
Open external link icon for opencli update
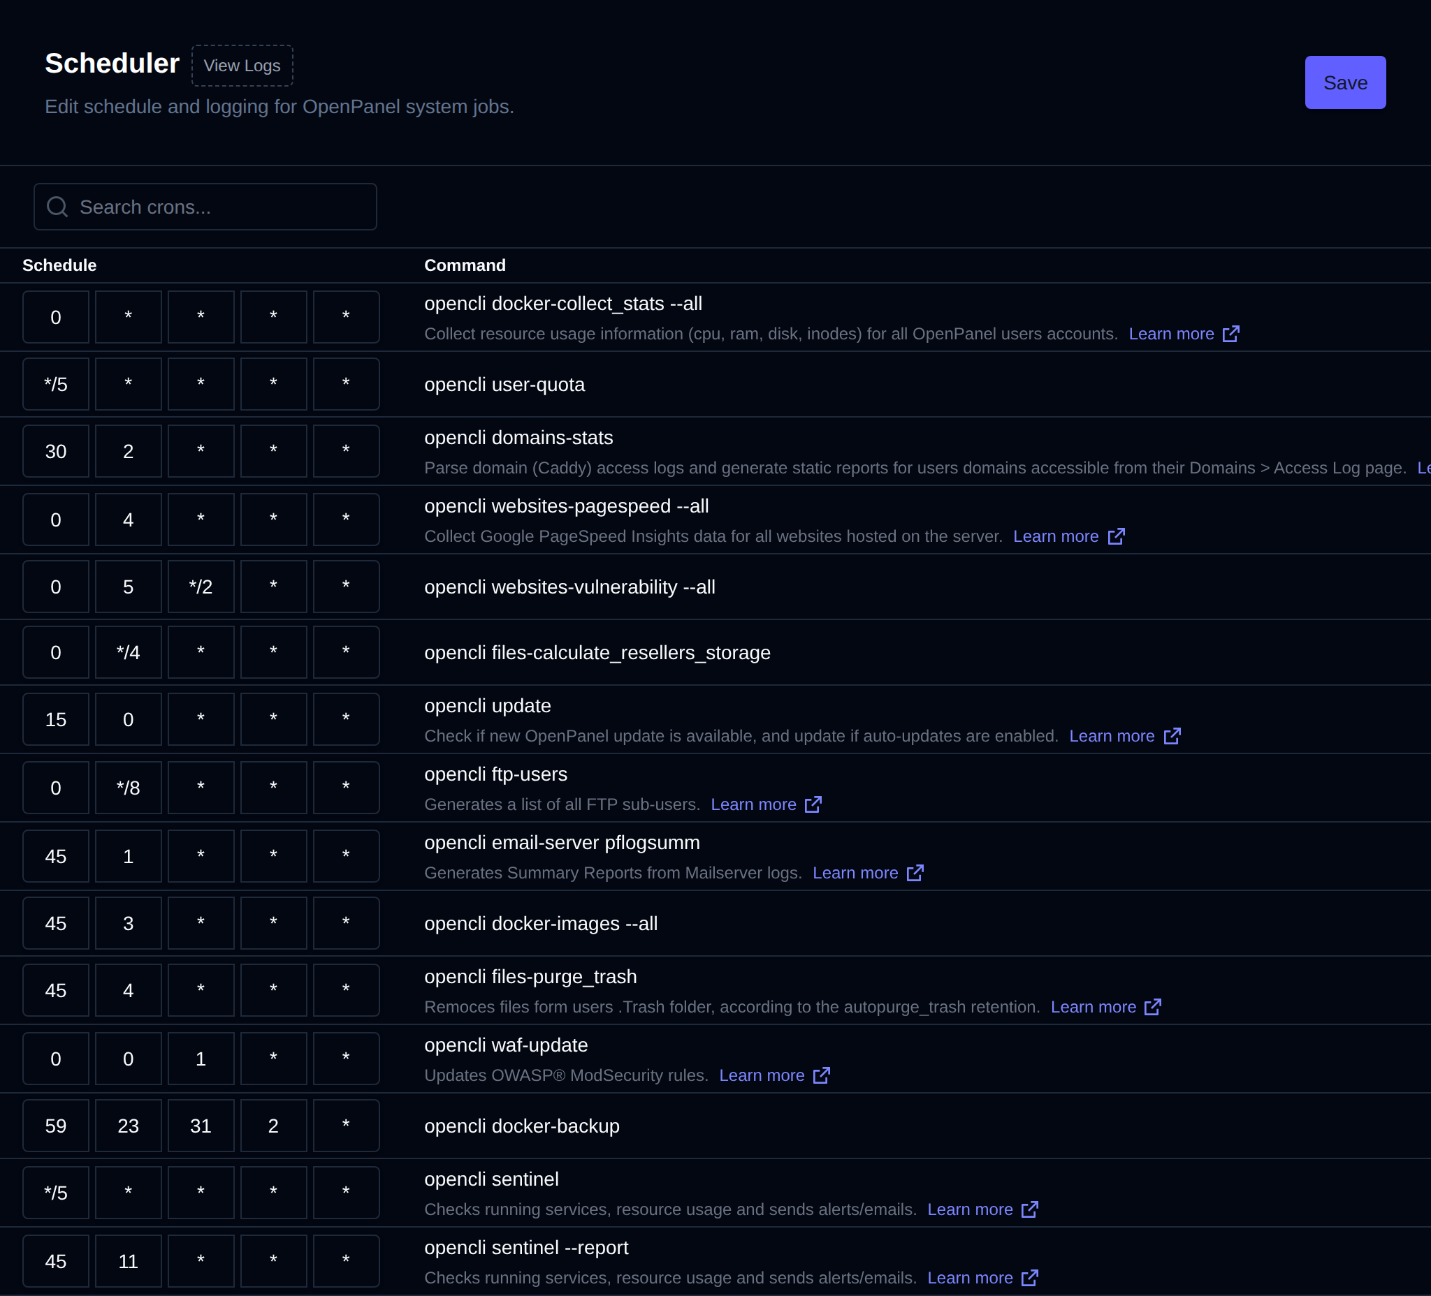(1172, 736)
